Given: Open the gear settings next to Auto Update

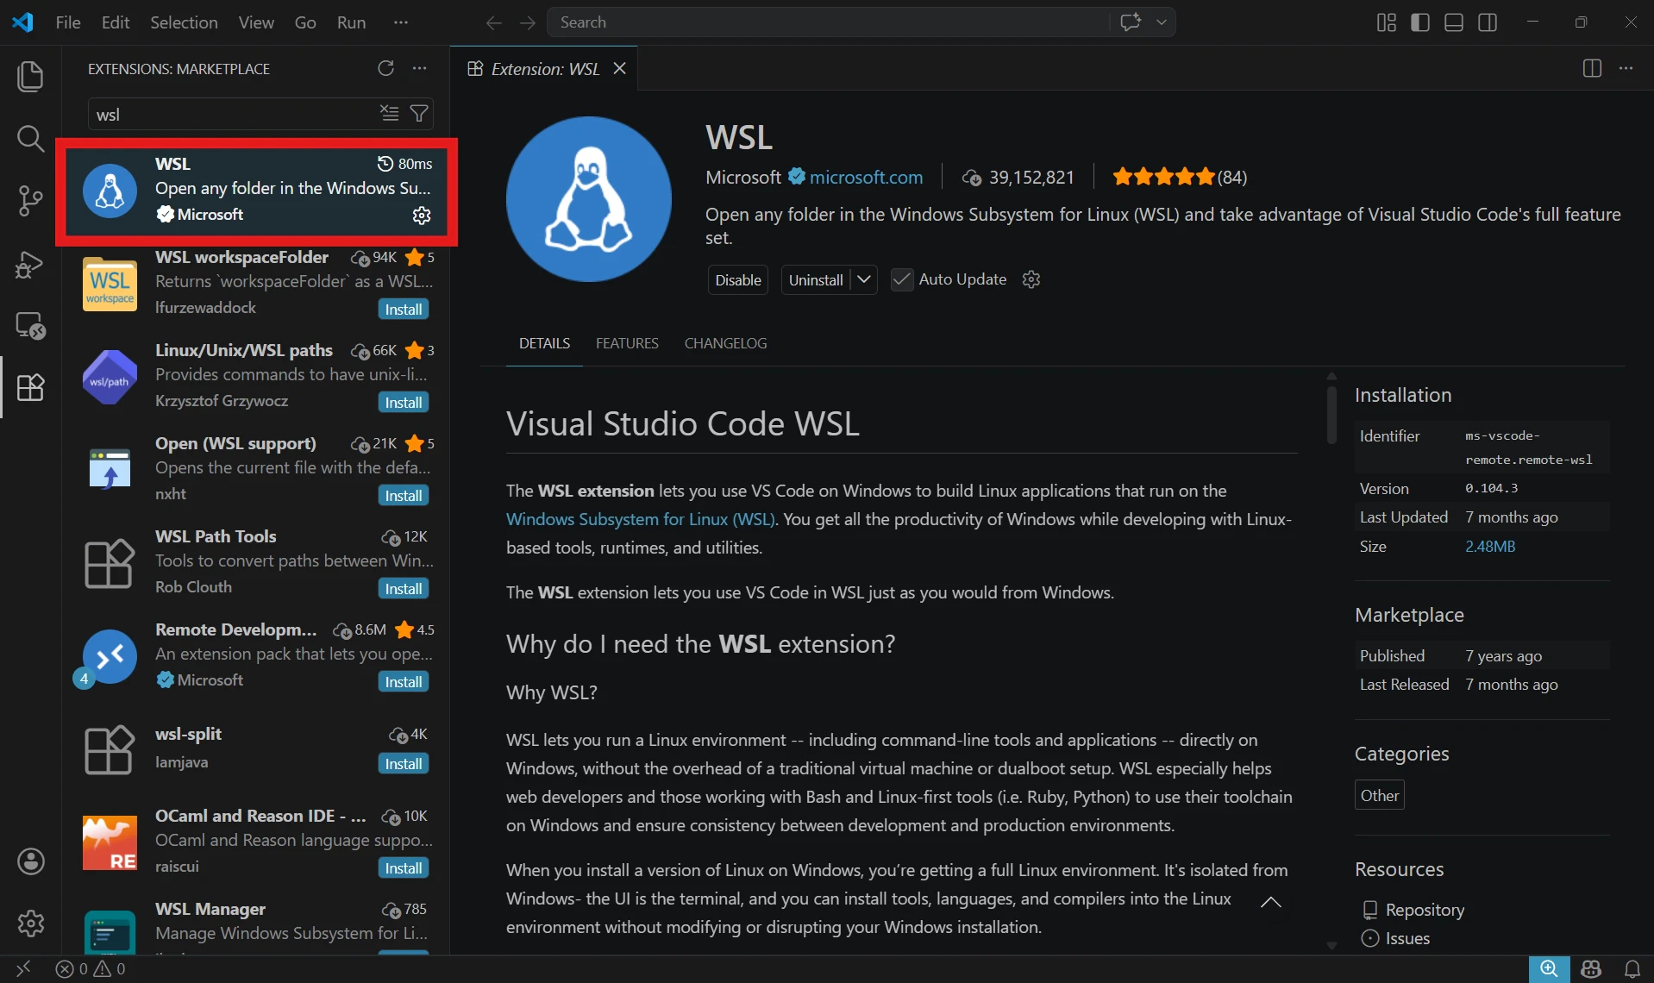Looking at the screenshot, I should tap(1031, 279).
